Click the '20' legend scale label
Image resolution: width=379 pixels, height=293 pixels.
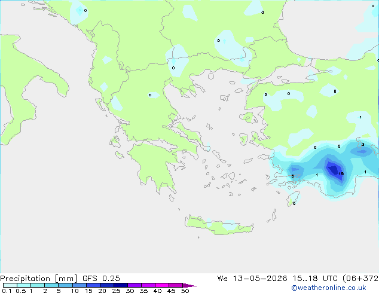(x=102, y=291)
